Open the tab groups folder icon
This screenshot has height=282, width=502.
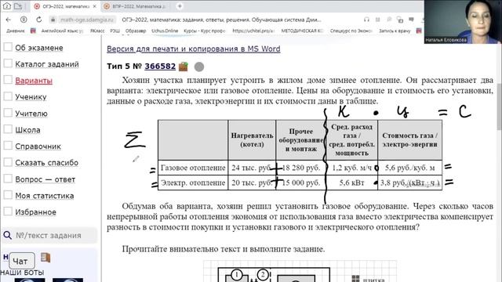18,6
